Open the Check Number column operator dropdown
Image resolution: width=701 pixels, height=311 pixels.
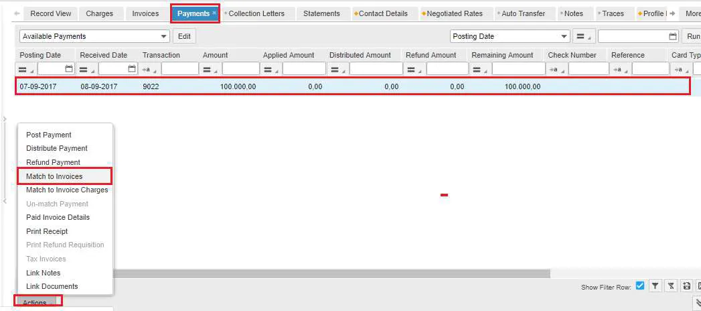point(557,69)
